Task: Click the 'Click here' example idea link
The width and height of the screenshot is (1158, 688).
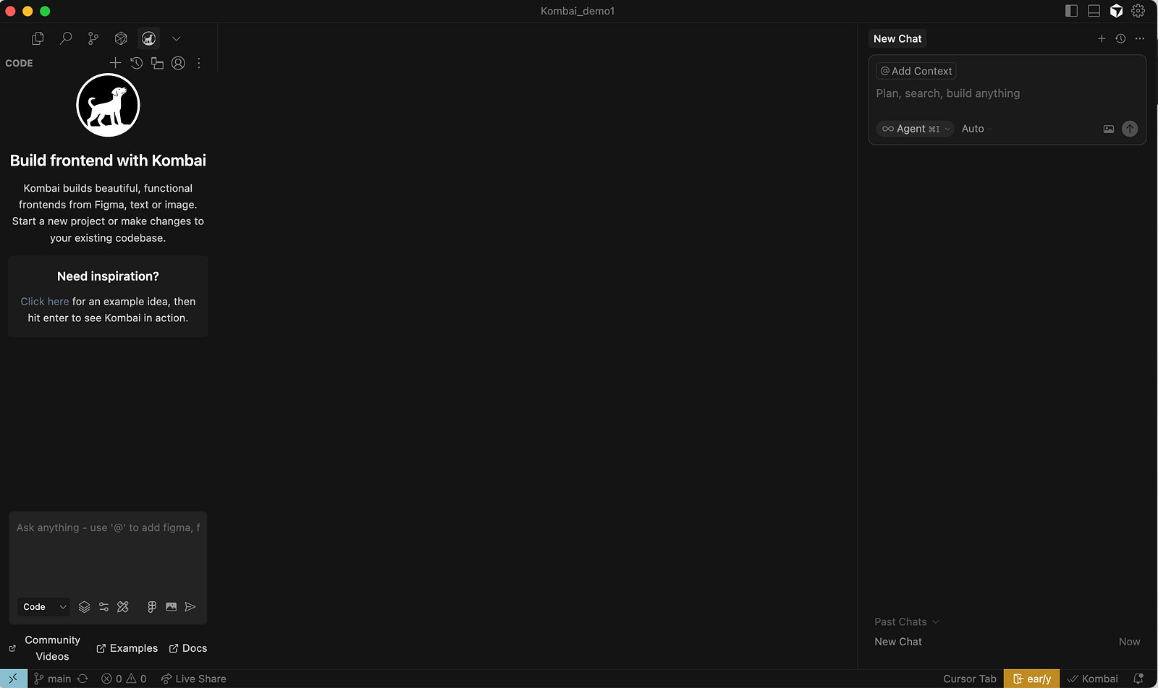Action: coord(45,302)
